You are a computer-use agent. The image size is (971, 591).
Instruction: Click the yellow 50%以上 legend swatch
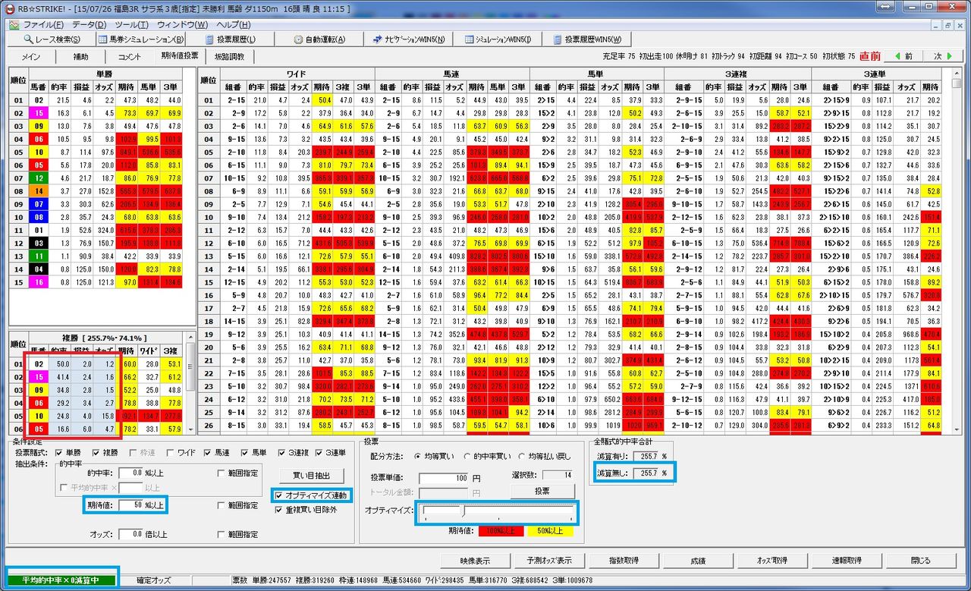(x=550, y=530)
